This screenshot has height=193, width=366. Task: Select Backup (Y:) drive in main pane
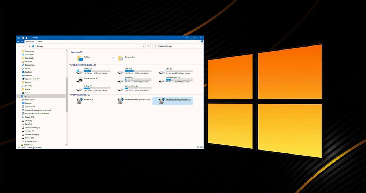tap(93, 88)
